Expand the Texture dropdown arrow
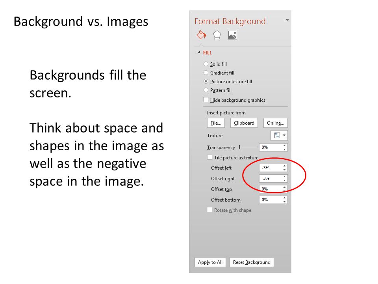Screen dimensions: 378x284 [284, 135]
